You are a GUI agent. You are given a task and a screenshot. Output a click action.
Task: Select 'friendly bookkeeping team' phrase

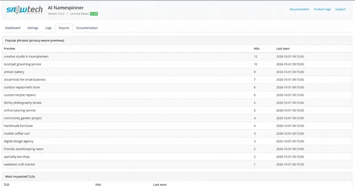[24, 149]
